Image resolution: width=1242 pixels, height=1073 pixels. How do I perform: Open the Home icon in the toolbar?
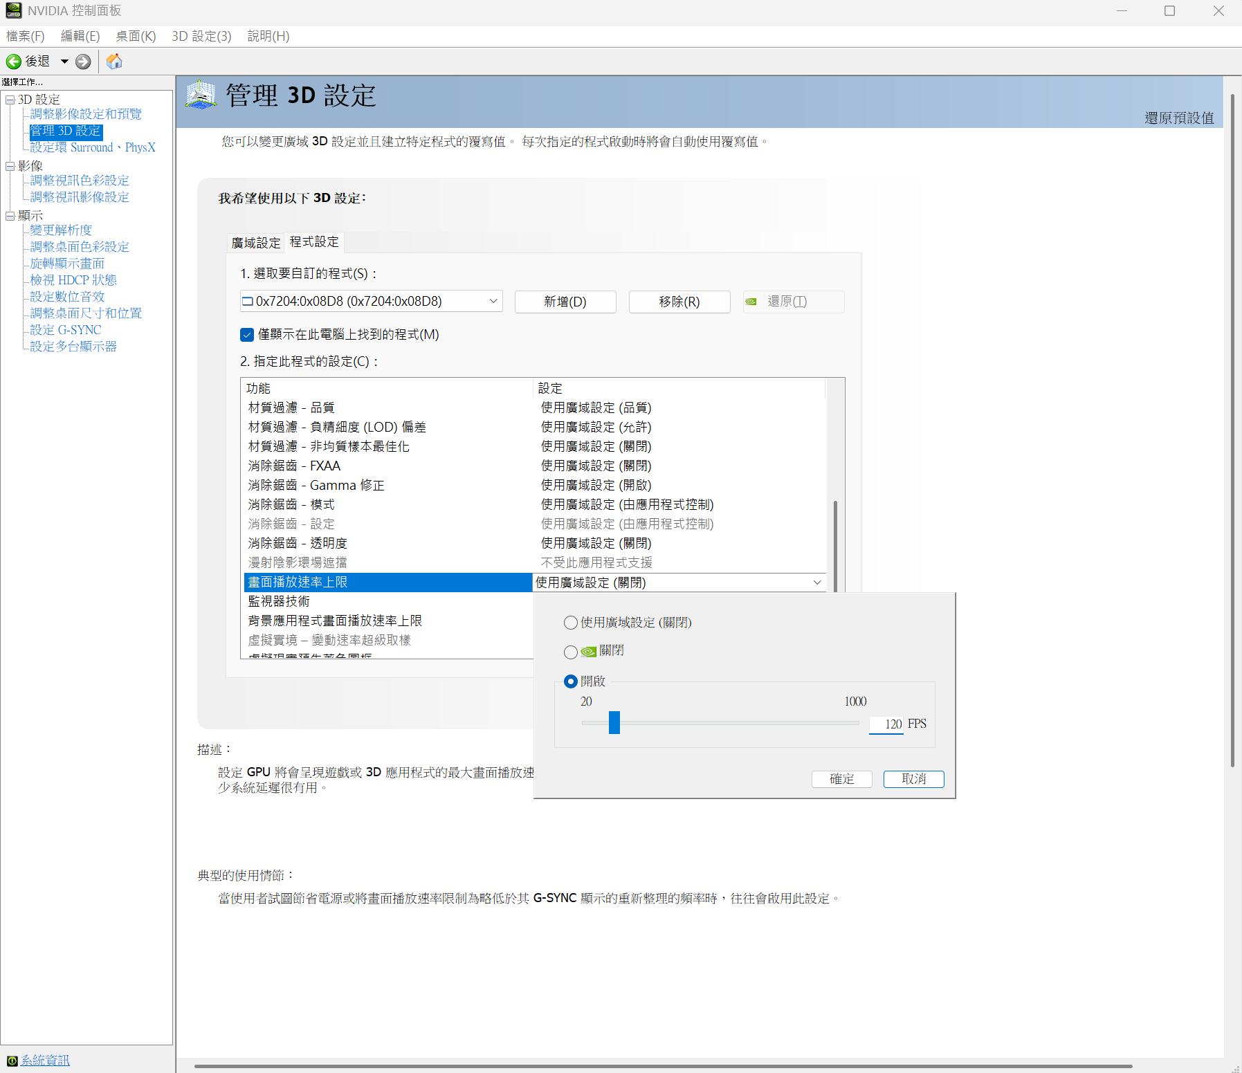click(114, 62)
